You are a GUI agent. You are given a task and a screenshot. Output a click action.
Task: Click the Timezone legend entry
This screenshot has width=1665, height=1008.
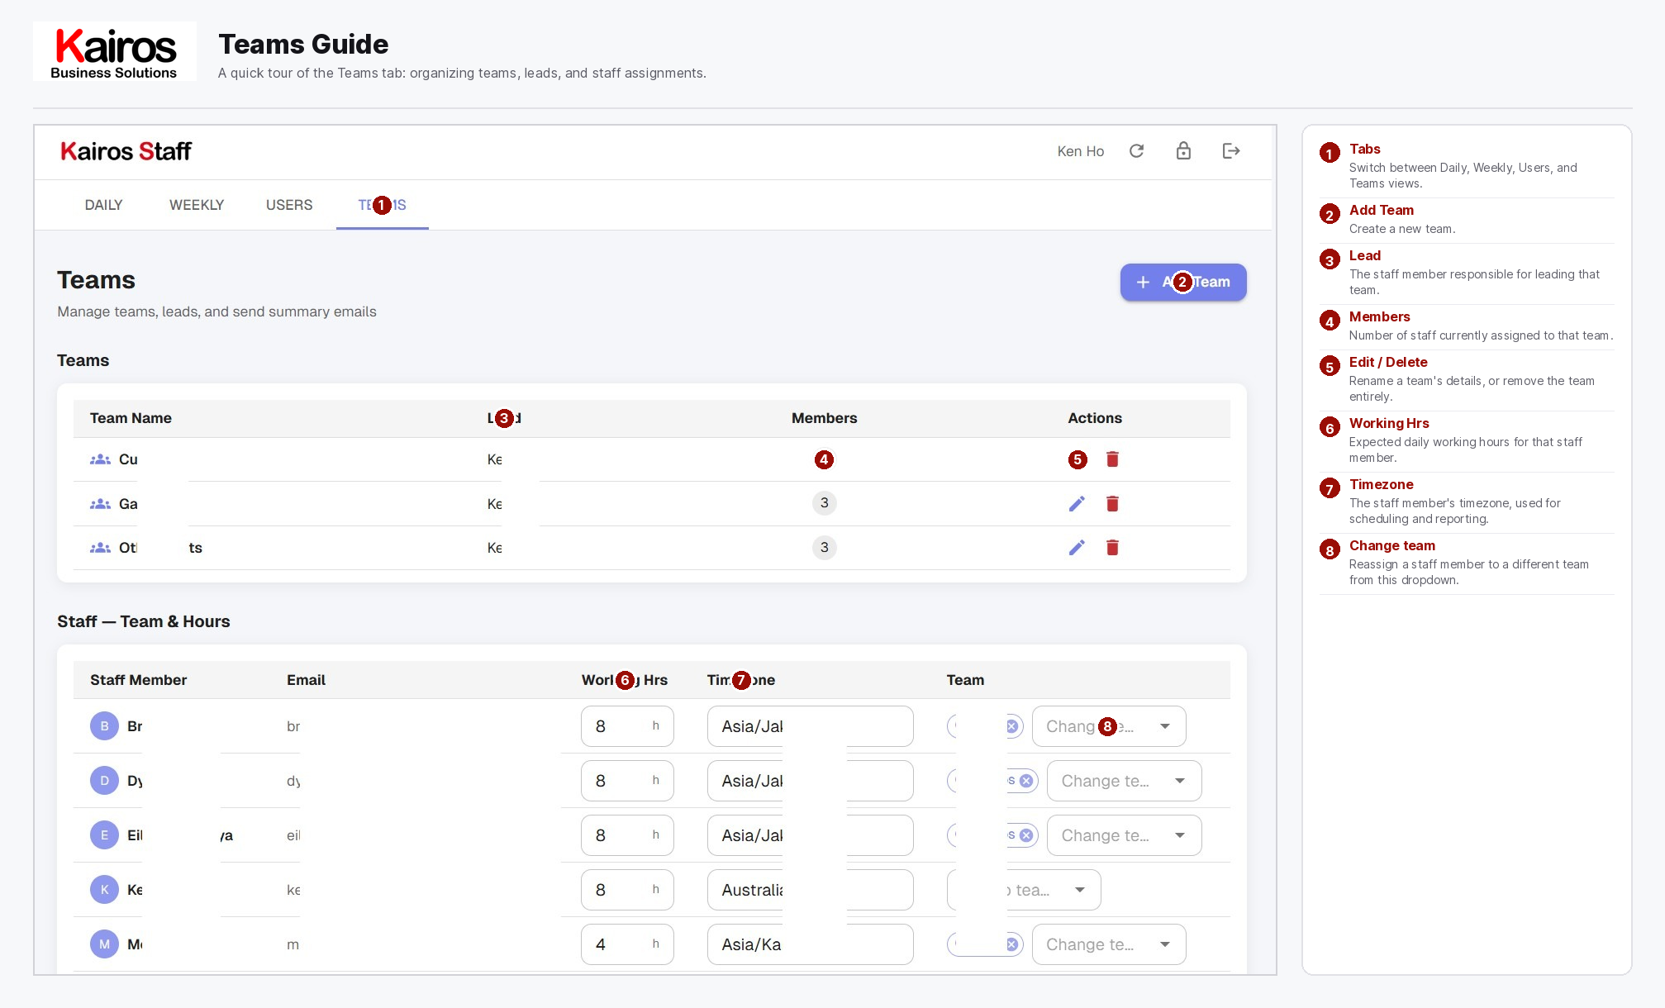(x=1467, y=502)
